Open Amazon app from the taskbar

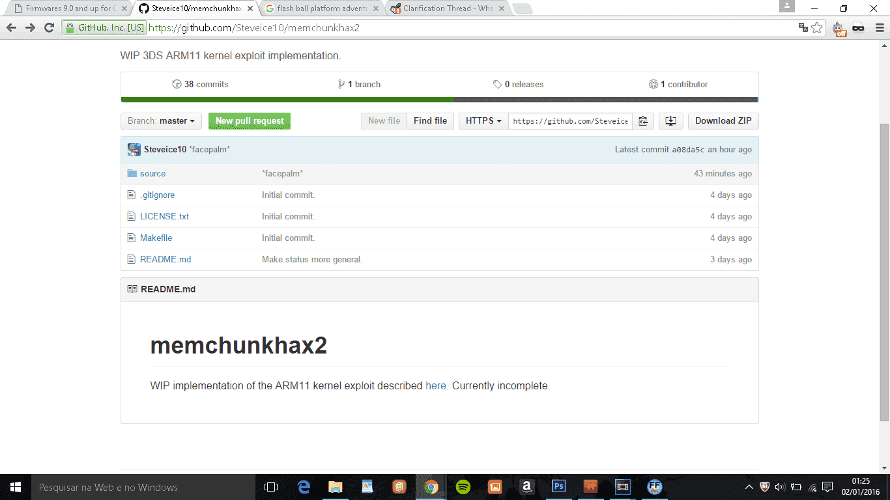[527, 487]
